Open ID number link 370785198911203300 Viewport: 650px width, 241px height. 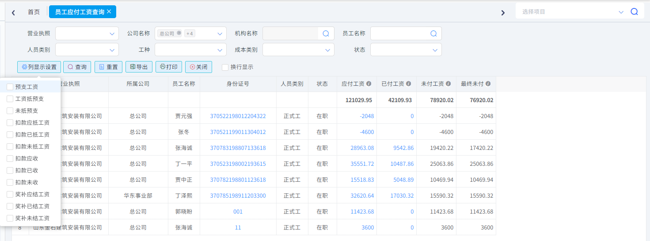pos(238,196)
